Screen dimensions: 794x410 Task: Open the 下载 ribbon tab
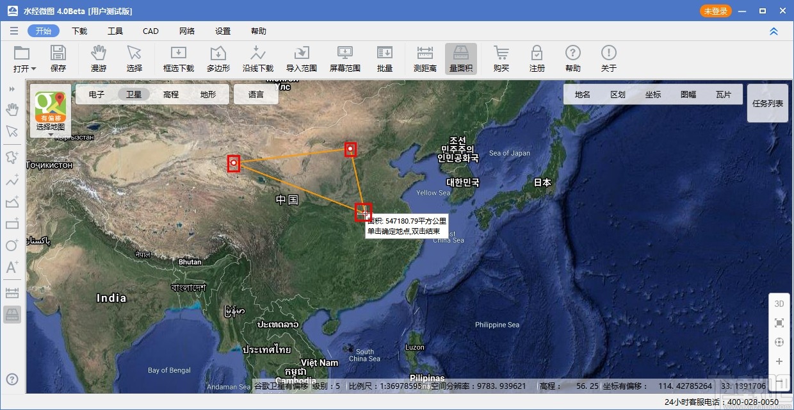click(79, 31)
